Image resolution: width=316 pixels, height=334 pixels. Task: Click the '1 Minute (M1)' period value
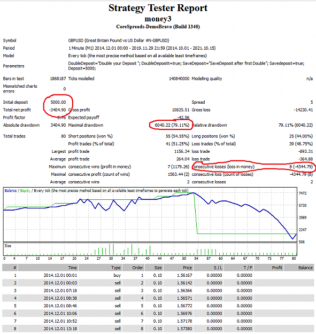pyautogui.click(x=142, y=48)
